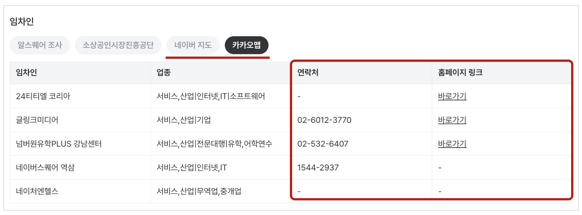Open 바로가기 link for 24티티엘 코리아

pyautogui.click(x=452, y=96)
